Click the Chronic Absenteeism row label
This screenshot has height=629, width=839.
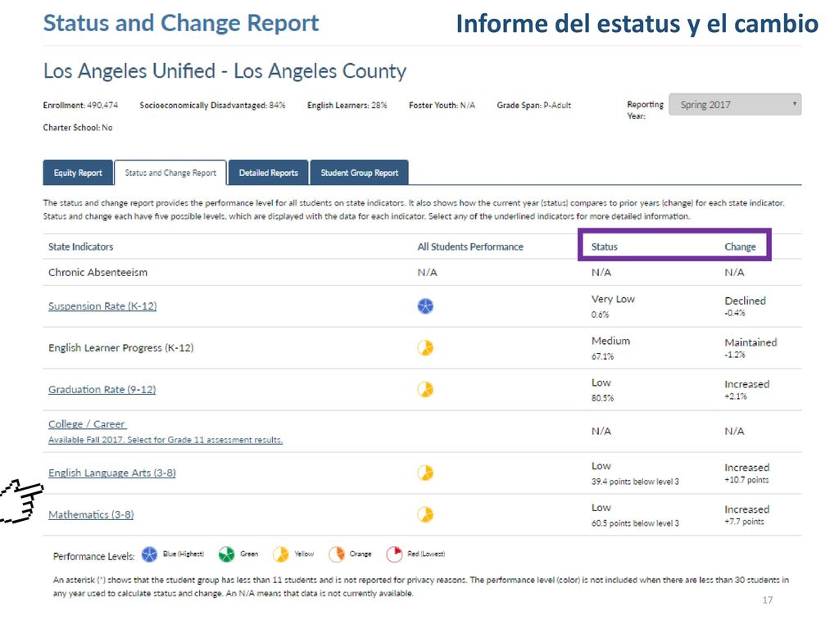point(98,272)
